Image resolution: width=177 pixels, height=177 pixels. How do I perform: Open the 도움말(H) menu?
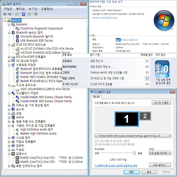pyautogui.click(x=47, y=9)
